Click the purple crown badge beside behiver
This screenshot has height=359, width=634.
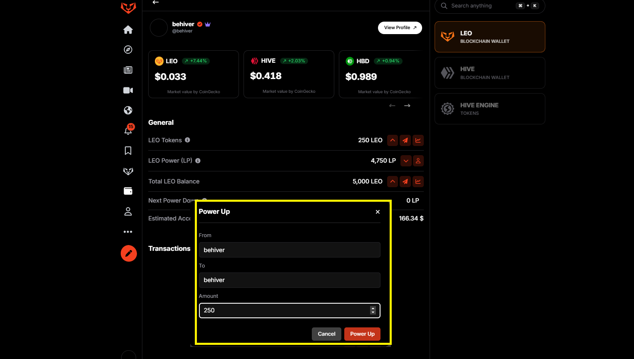point(208,24)
